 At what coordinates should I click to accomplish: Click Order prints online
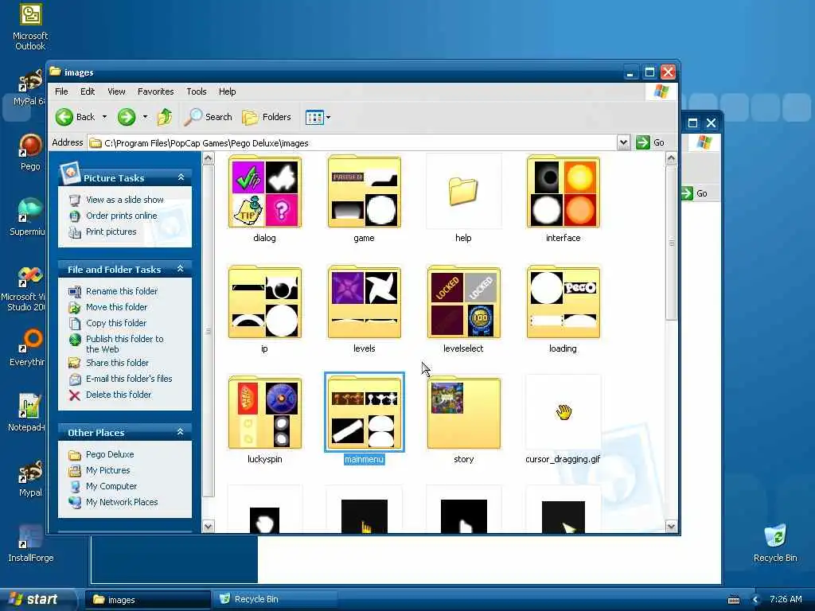tap(122, 216)
